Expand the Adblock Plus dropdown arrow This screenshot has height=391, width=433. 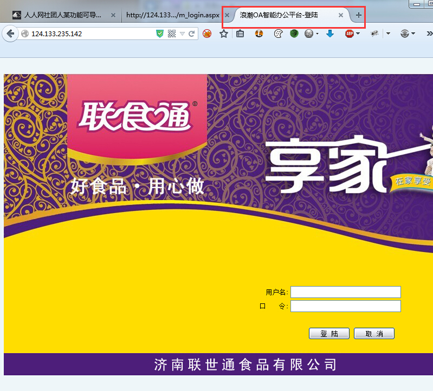358,34
